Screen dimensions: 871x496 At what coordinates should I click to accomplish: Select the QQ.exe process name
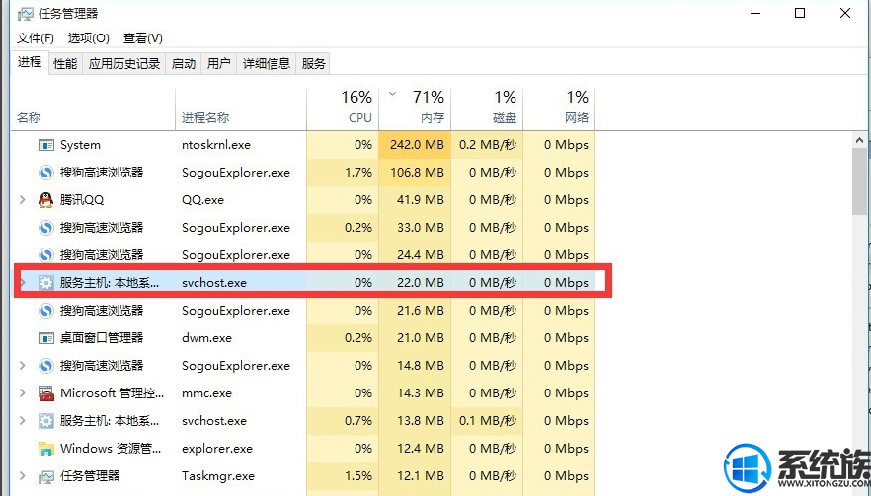(202, 200)
